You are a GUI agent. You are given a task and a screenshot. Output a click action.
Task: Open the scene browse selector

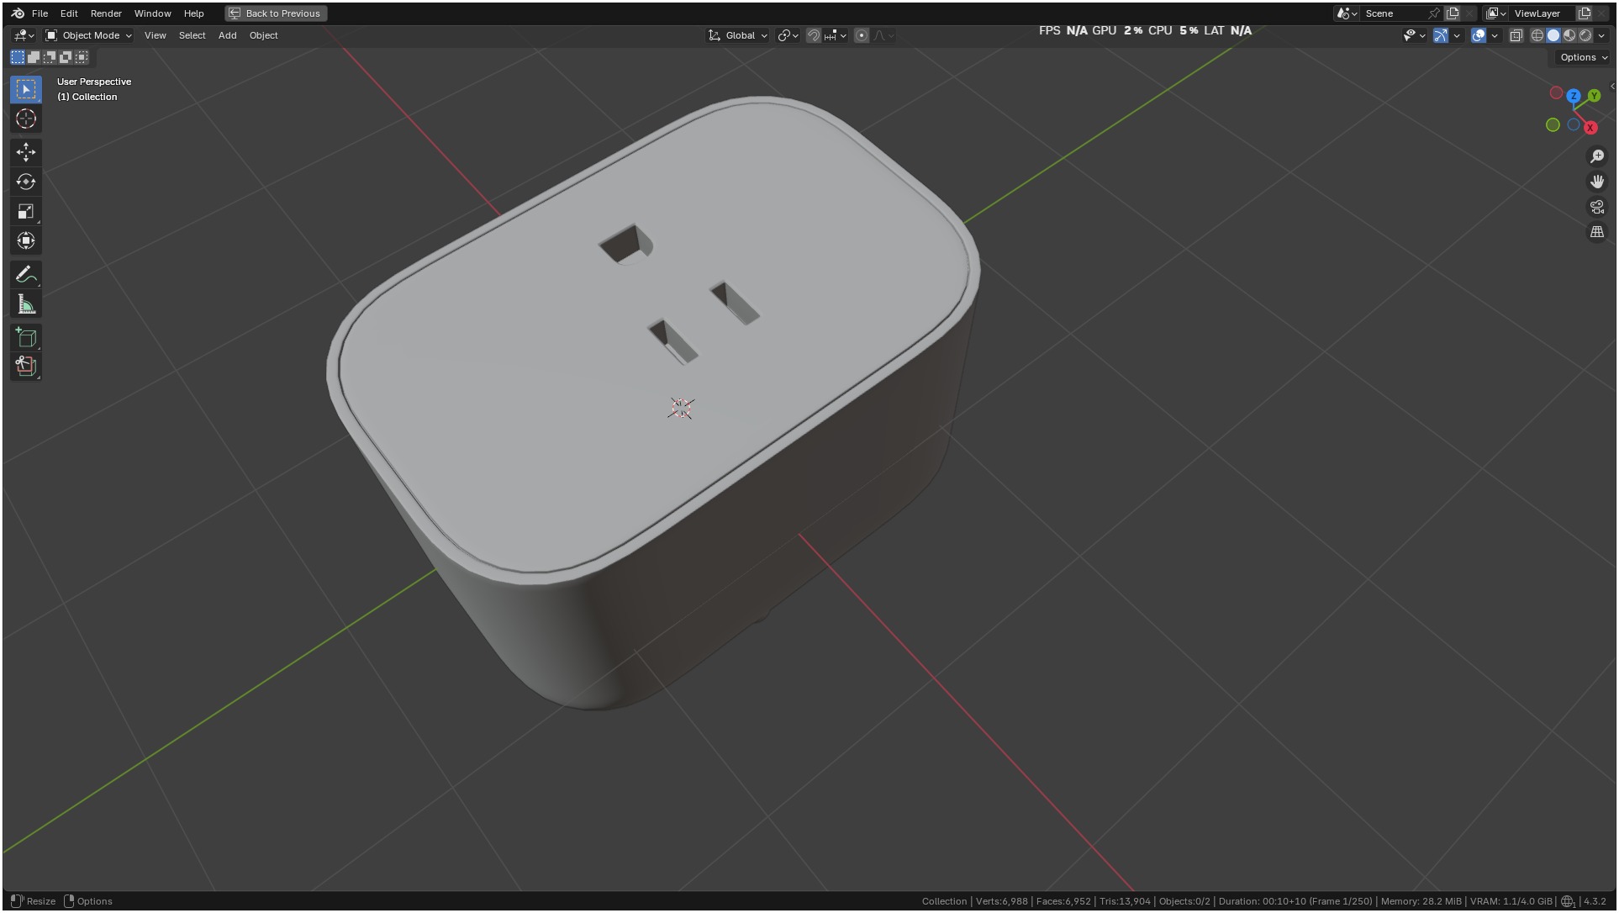coord(1347,13)
